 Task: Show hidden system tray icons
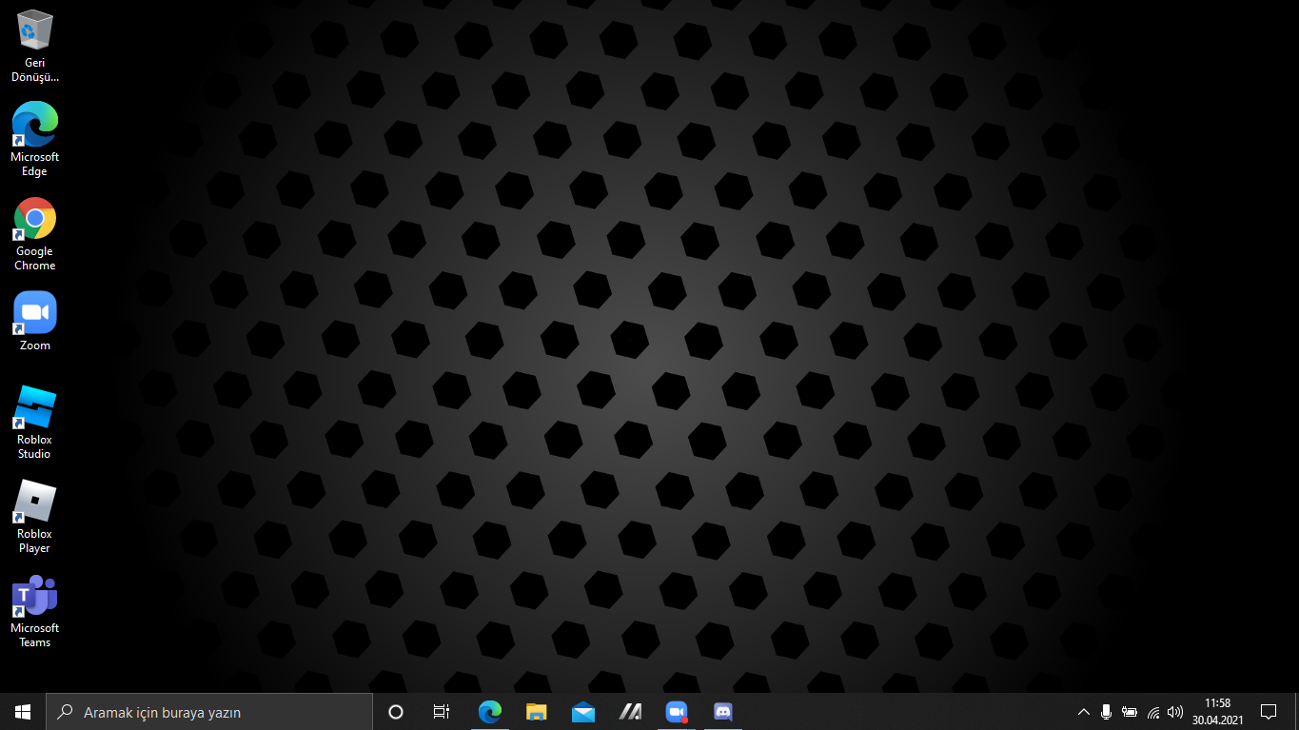point(1083,712)
